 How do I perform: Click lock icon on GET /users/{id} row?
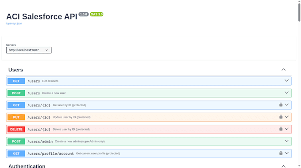[x=281, y=105]
